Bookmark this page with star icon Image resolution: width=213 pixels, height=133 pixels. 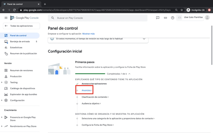[182, 10]
